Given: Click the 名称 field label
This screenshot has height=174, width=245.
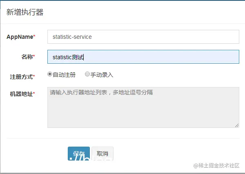Looking at the screenshot, I should [x=28, y=57].
